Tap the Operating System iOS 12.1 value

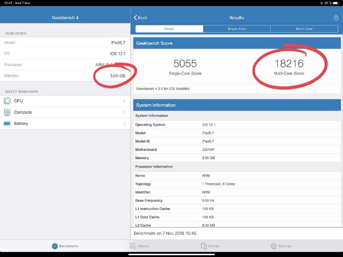208,124
